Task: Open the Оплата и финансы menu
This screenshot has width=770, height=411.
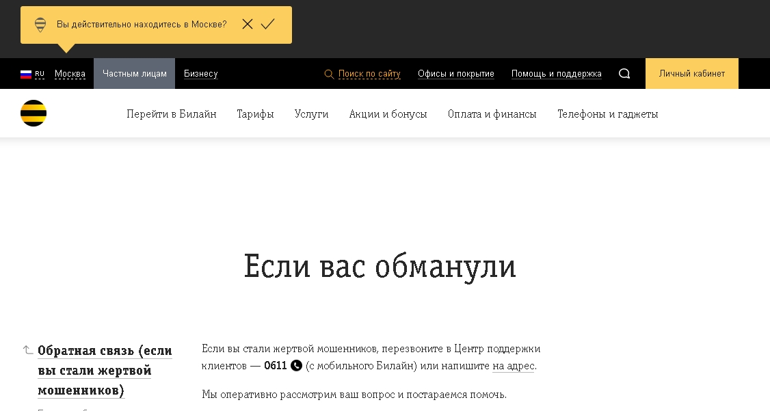Action: [x=492, y=114]
